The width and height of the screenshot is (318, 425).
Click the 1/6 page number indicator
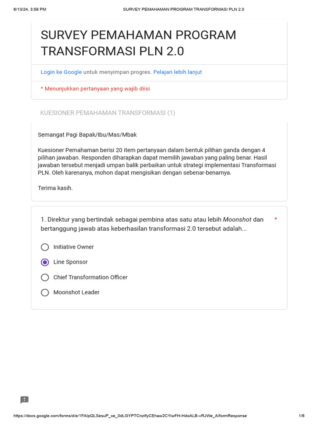tap(301, 416)
